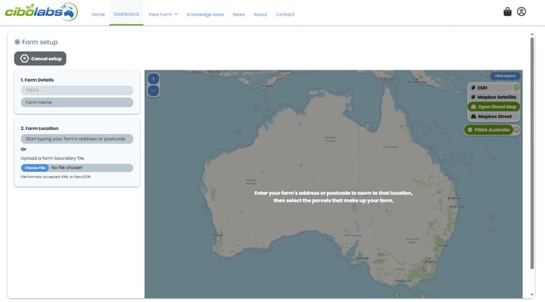Screen dimensions: 545x302
Task: Expand the View Farm dropdown menu
Action: pyautogui.click(x=162, y=14)
